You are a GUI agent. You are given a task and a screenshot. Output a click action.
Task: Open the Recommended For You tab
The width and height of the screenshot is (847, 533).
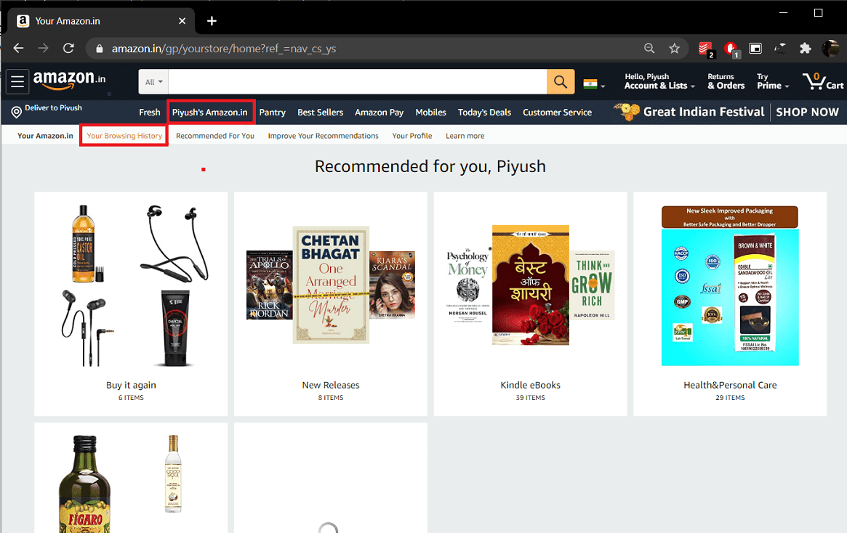pos(214,135)
